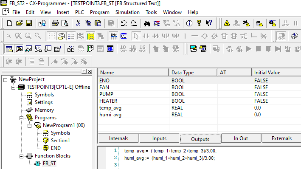
Task: Open the About information icon
Action: tap(189, 23)
